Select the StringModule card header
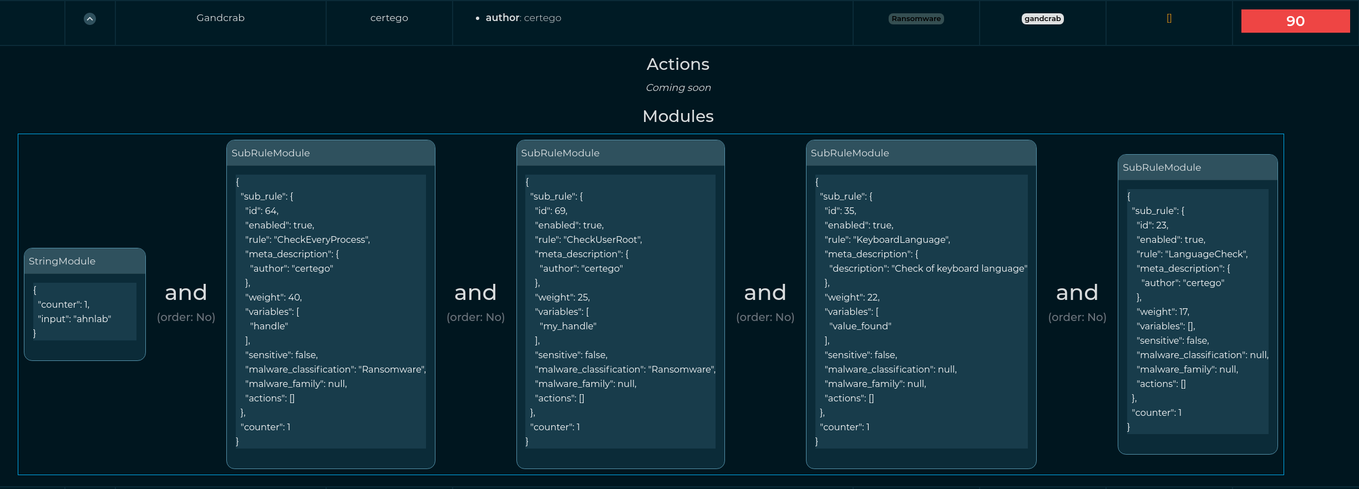Image resolution: width=1359 pixels, height=489 pixels. pos(85,261)
